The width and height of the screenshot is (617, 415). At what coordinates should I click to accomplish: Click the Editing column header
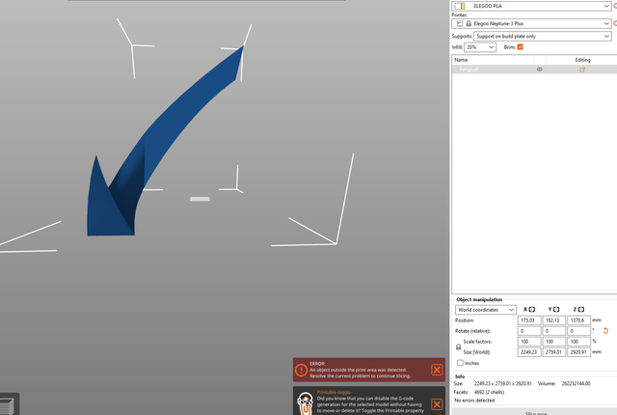coord(582,60)
